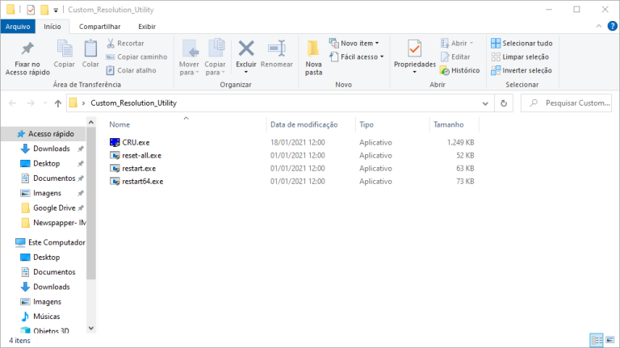The height and width of the screenshot is (348, 620).
Task: Click the Excluir (delete) icon
Action: click(246, 48)
